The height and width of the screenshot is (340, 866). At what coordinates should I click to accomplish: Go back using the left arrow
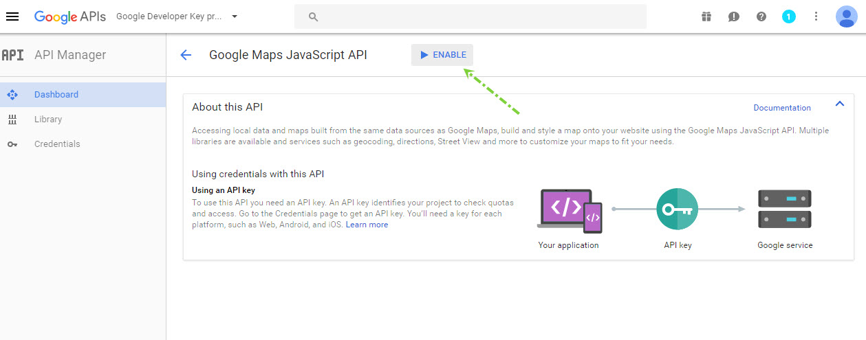coord(185,55)
